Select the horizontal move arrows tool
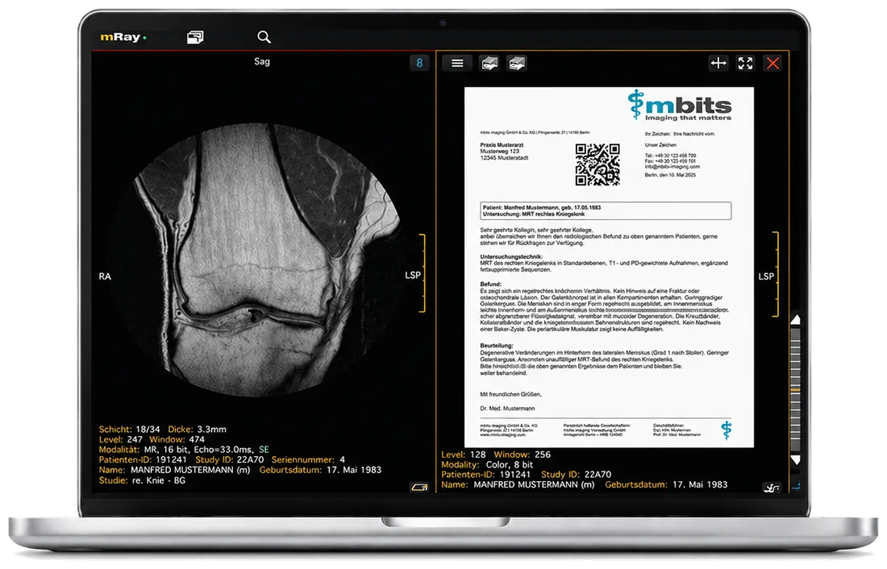 [718, 64]
